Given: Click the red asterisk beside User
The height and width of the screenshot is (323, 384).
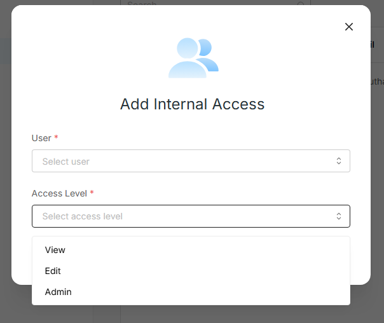Looking at the screenshot, I should click(x=56, y=138).
